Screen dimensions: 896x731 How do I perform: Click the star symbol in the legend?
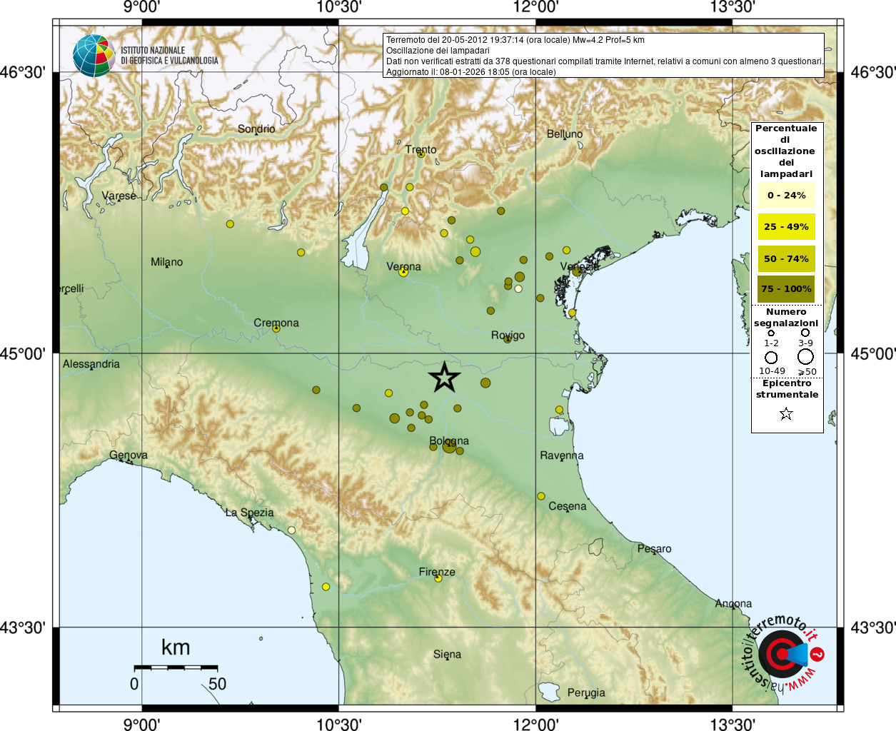pos(786,413)
